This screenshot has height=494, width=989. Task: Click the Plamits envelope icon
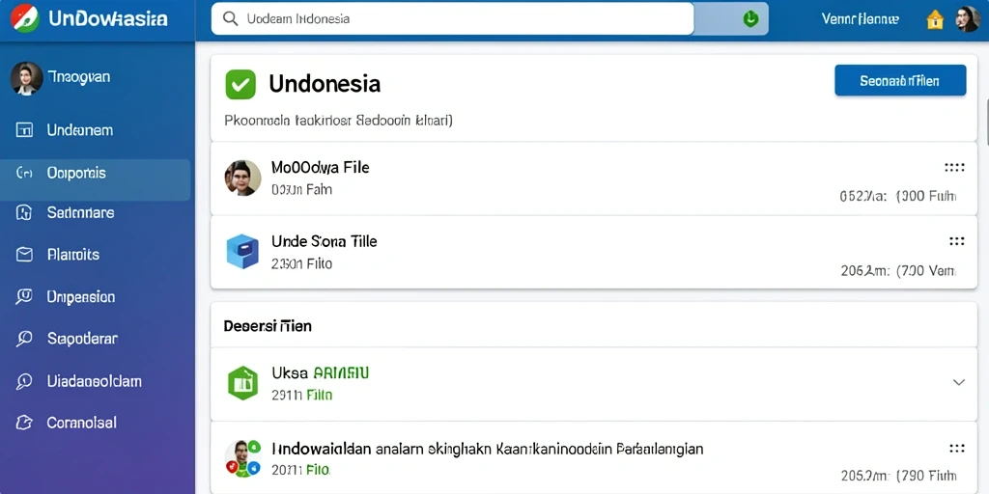click(x=24, y=255)
